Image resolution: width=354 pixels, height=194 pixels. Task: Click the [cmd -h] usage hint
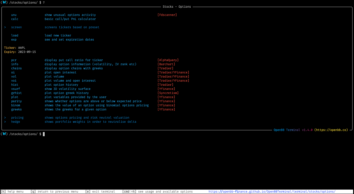[157, 192]
